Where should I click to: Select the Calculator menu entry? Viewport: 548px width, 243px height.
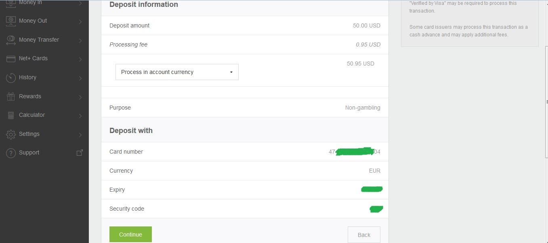point(32,115)
